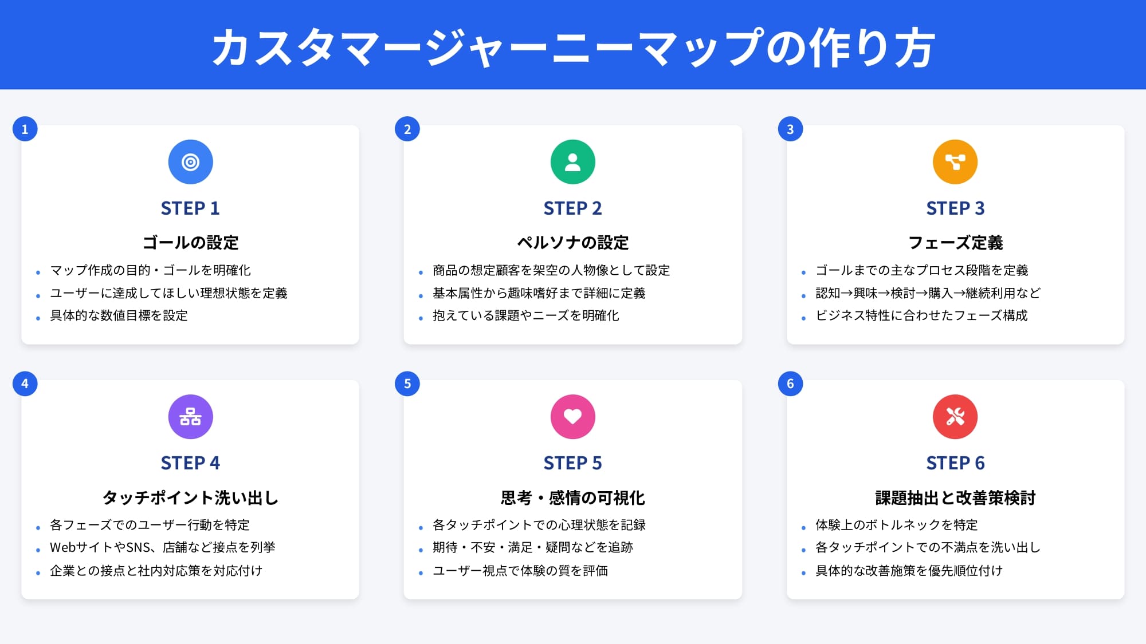1146x644 pixels.
Task: Click the blue target icon for Step 1
Action: pyautogui.click(x=190, y=162)
